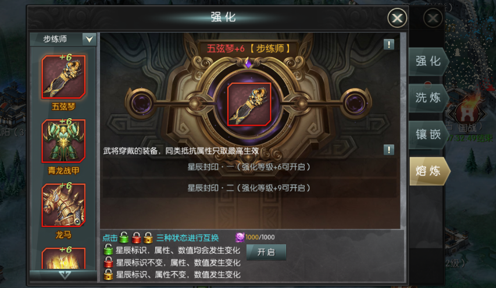Screen dimensions: 496x288
Task: Open the top exclamation info icon
Action: click(389, 44)
